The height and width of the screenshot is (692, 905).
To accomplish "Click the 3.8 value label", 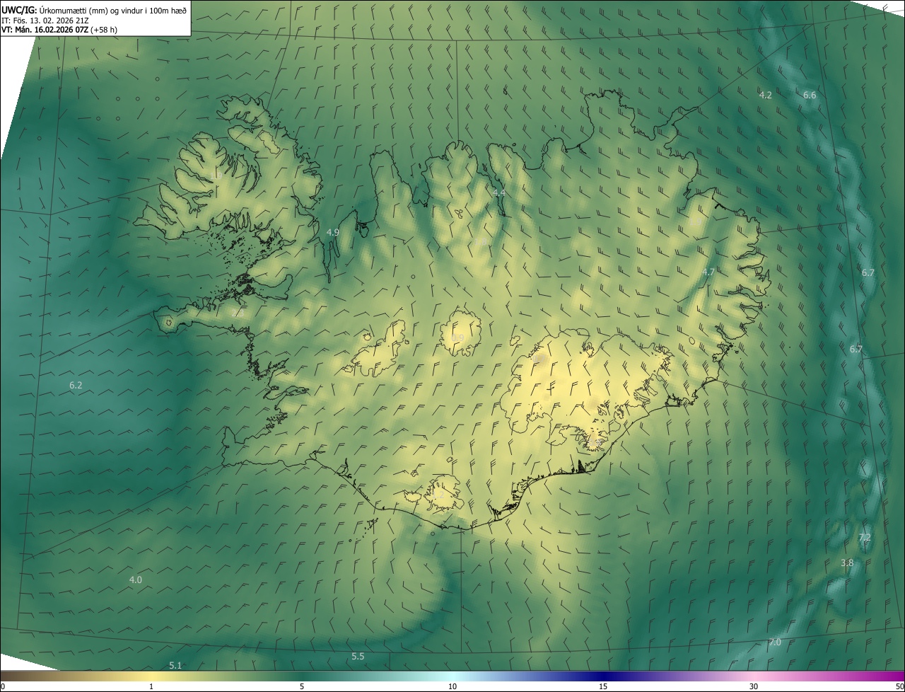I will [x=847, y=563].
